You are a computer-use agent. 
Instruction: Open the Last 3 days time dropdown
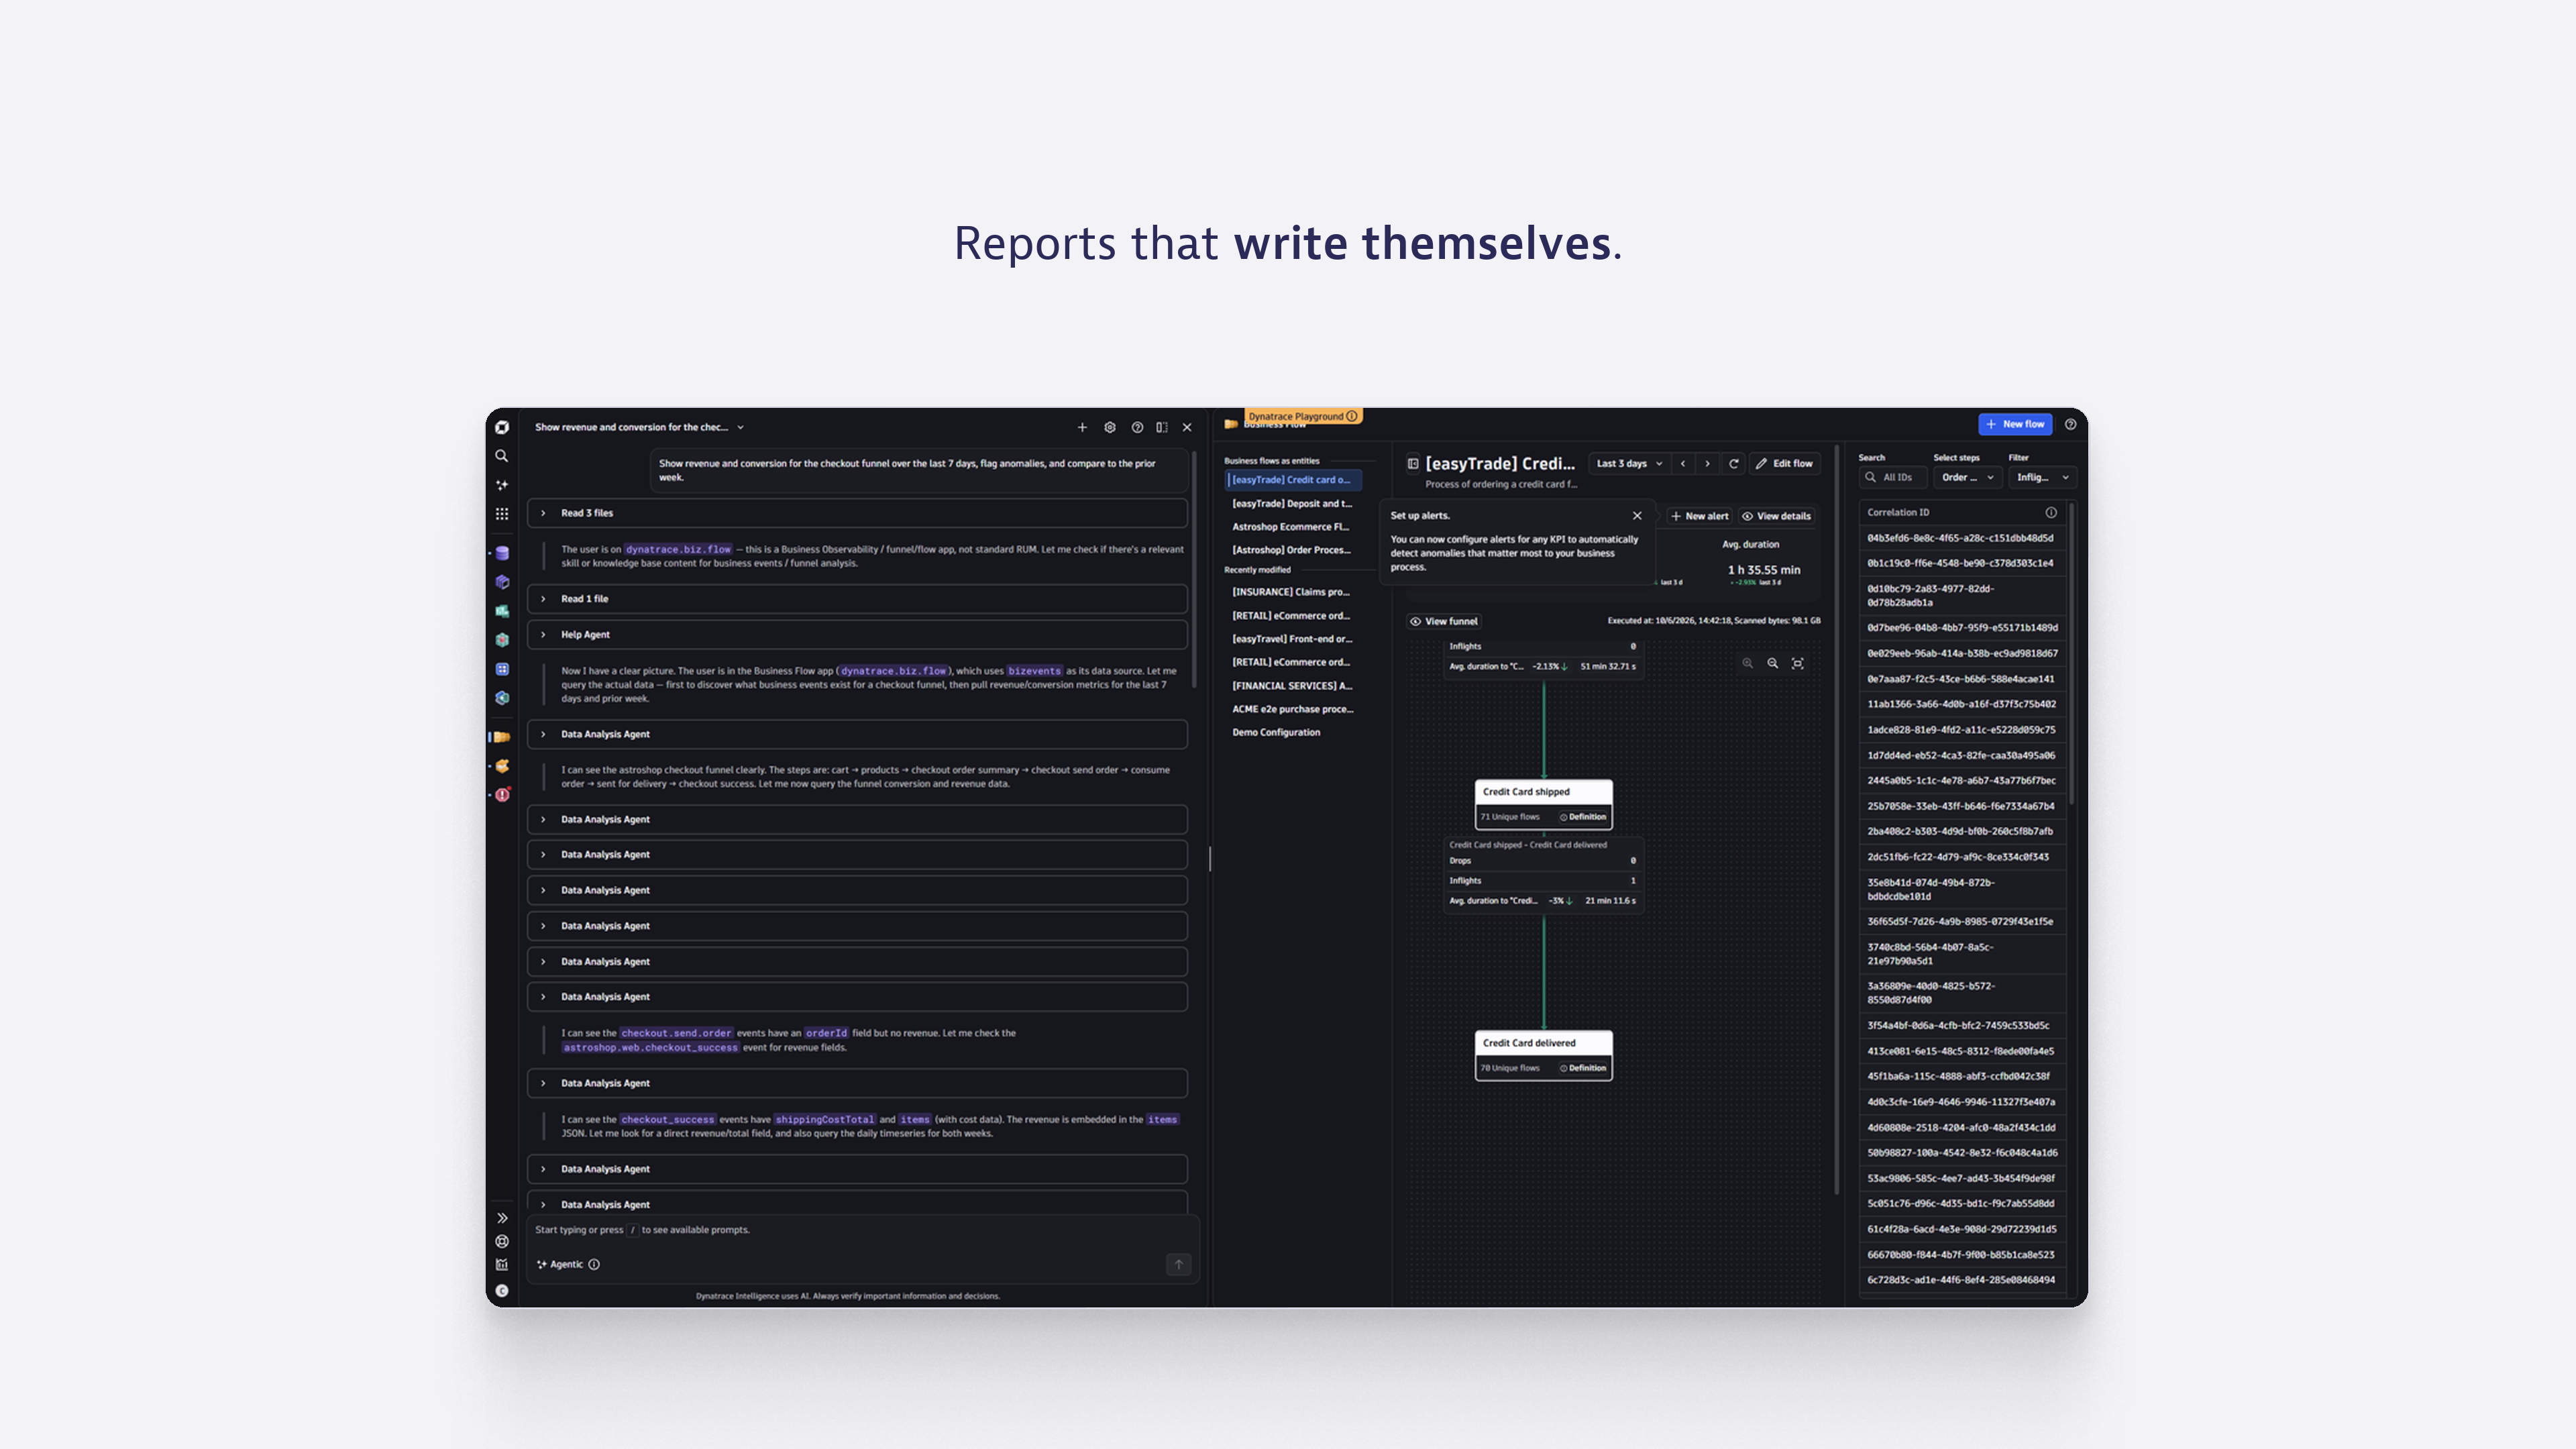click(x=1629, y=463)
